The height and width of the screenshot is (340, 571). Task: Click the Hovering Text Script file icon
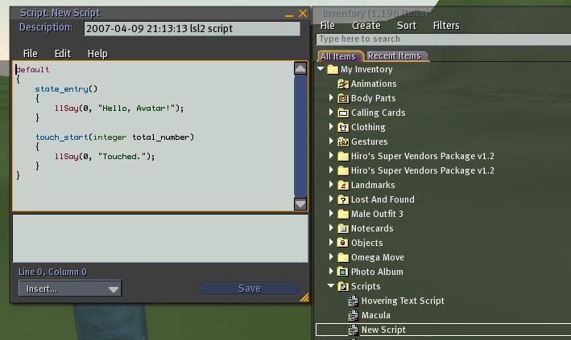tap(353, 301)
